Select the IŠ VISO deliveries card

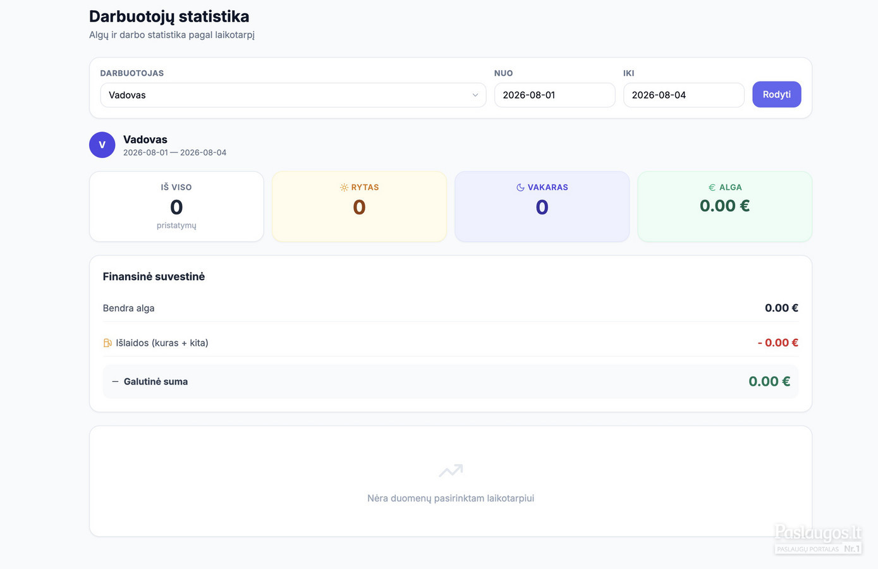[x=176, y=207]
